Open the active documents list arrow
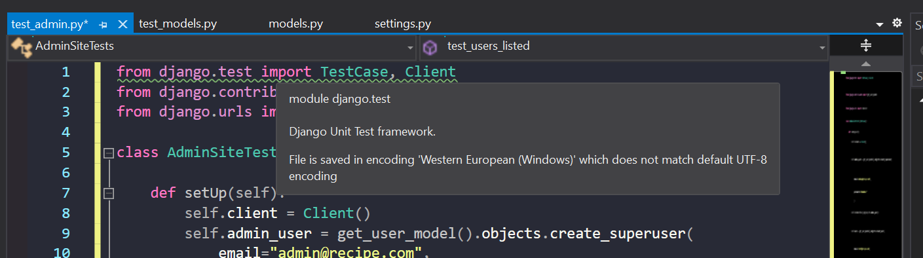 (880, 25)
